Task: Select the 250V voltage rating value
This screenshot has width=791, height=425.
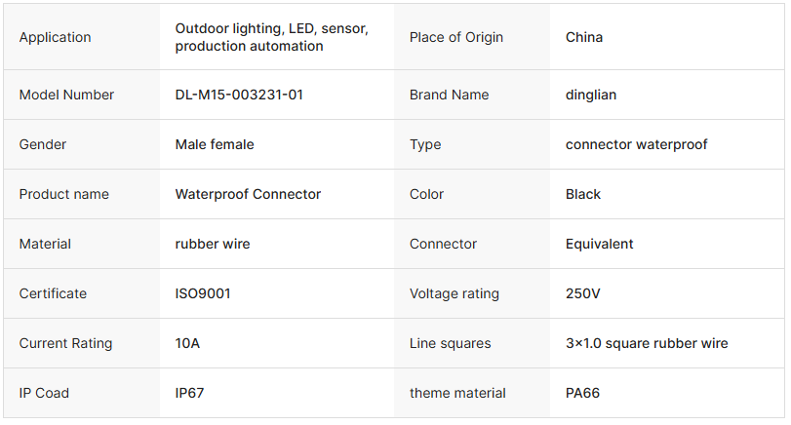Action: coord(583,293)
